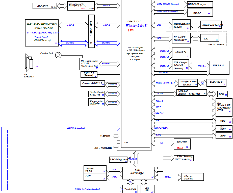Click the 15.6" LCD FHD:1920*1080 text
This screenshot has width=233, height=193.
[x=42, y=24]
